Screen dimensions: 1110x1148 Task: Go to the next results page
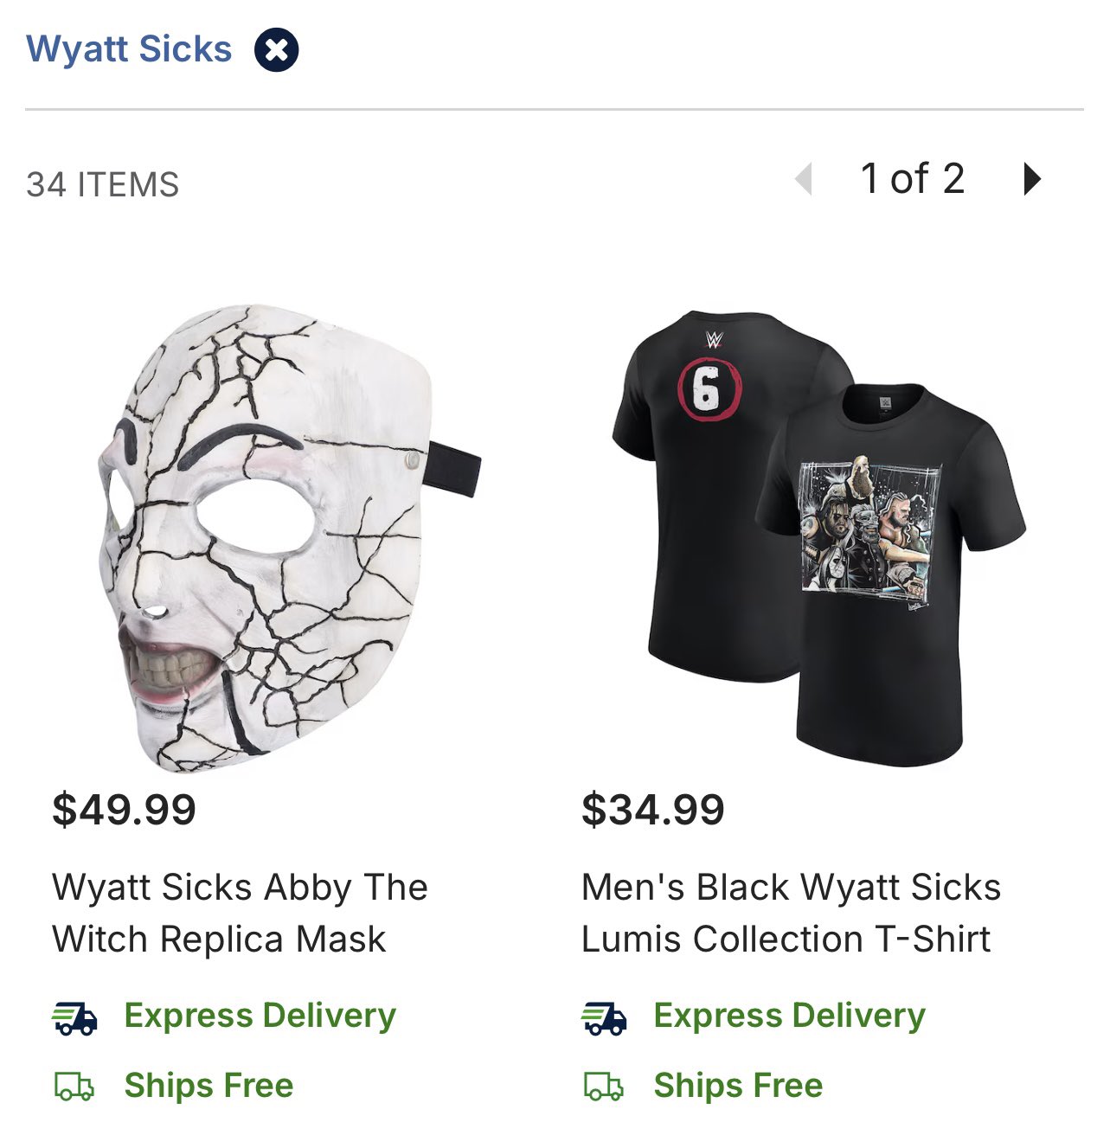[x=1031, y=179]
